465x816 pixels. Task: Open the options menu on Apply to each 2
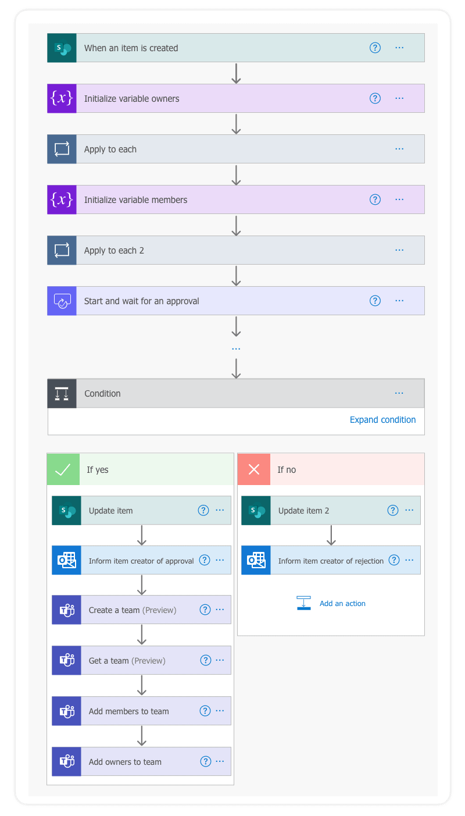tap(399, 250)
